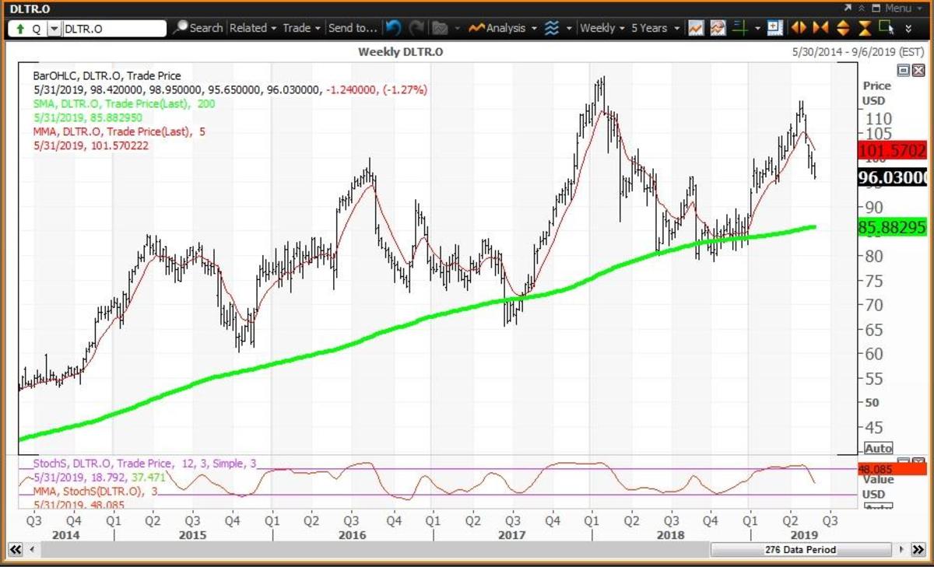The image size is (934, 567).
Task: Click the Send to... button
Action: tap(353, 28)
